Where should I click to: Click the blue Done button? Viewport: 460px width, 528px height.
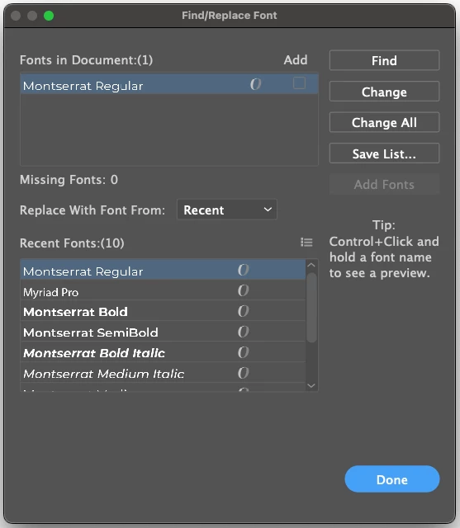coord(392,478)
